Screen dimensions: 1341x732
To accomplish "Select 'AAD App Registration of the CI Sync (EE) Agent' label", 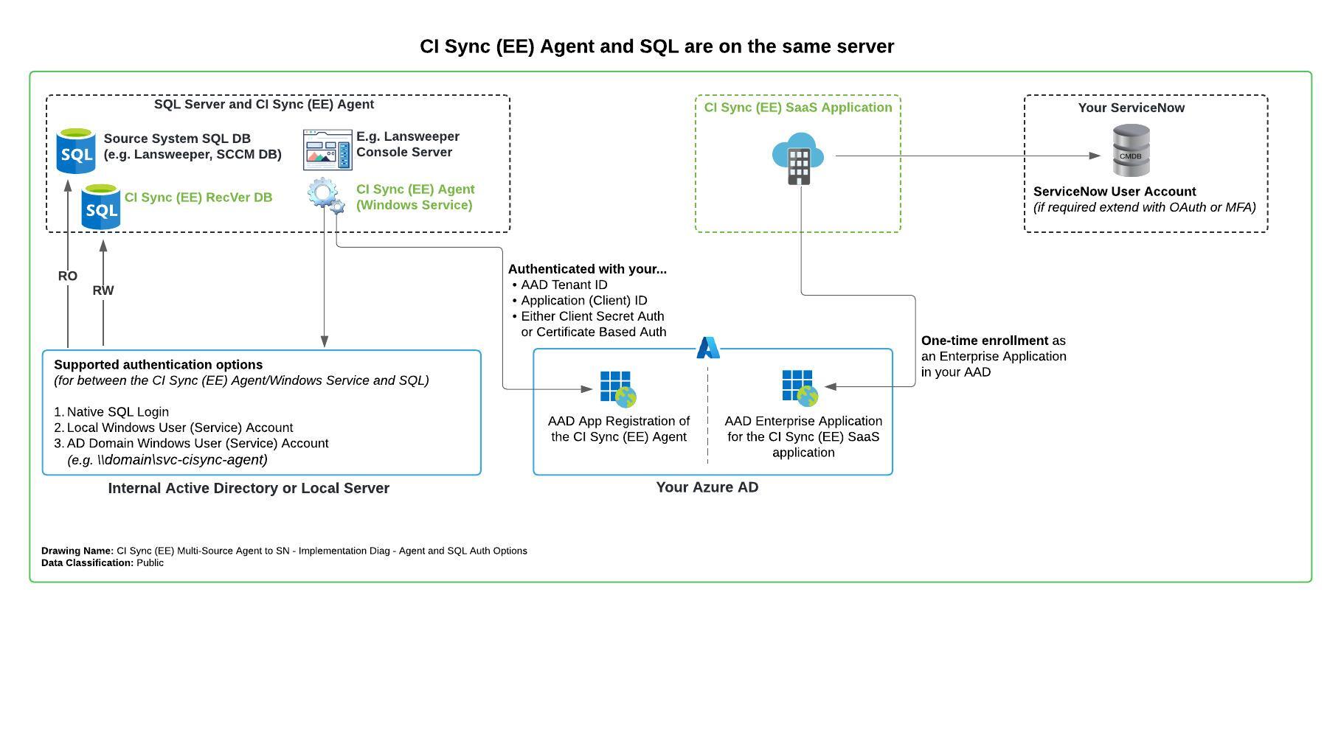I will point(619,429).
